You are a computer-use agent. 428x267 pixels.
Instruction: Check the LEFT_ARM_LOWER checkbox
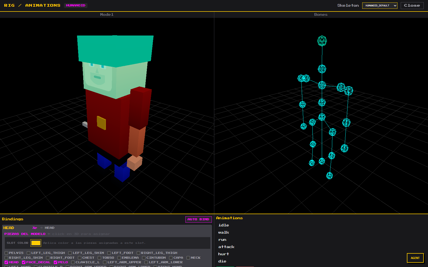146,262
